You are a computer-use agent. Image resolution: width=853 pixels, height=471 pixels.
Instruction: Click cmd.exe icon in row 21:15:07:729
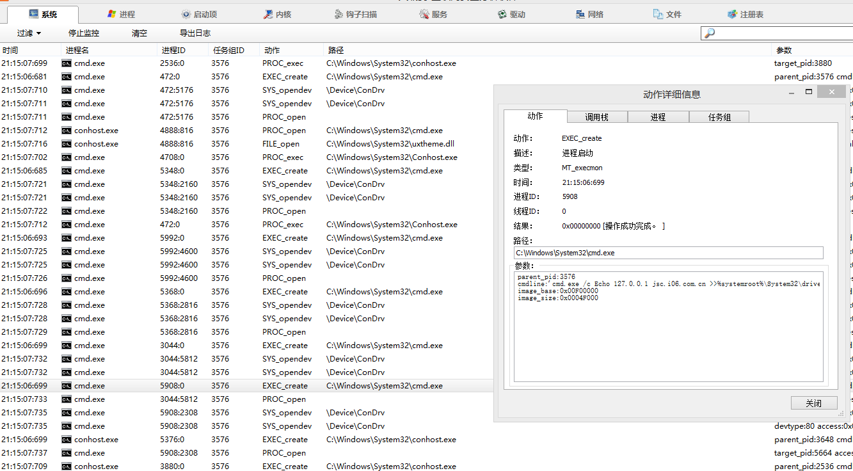point(66,332)
